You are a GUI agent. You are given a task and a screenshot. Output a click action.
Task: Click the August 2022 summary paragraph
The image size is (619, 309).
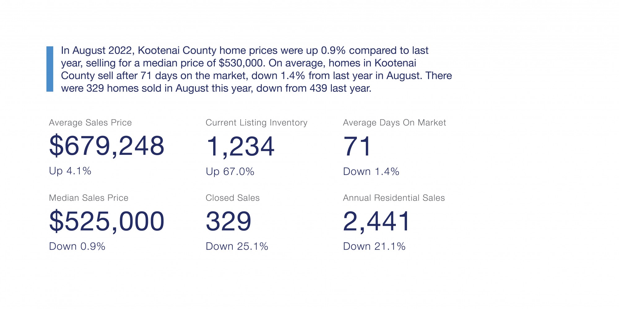256,69
